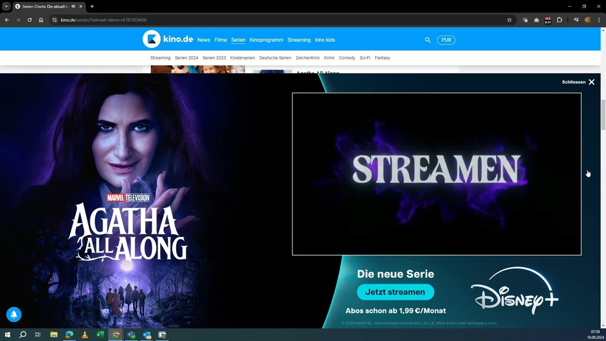This screenshot has width=606, height=341.
Task: View site information icon in address bar
Action: click(x=54, y=20)
